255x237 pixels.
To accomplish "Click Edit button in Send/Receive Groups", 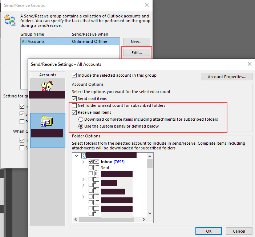I will [x=137, y=53].
